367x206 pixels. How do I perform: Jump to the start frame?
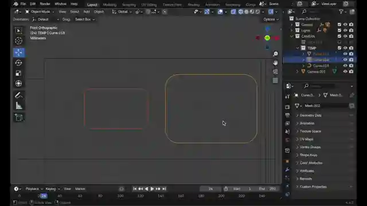pyautogui.click(x=135, y=189)
